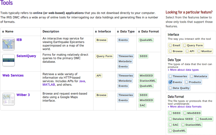Click the SAC tag in Wilber 3 row

[x=143, y=105]
